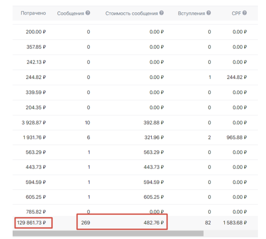
Task: Click the messages count 6 link
Action: (88, 138)
